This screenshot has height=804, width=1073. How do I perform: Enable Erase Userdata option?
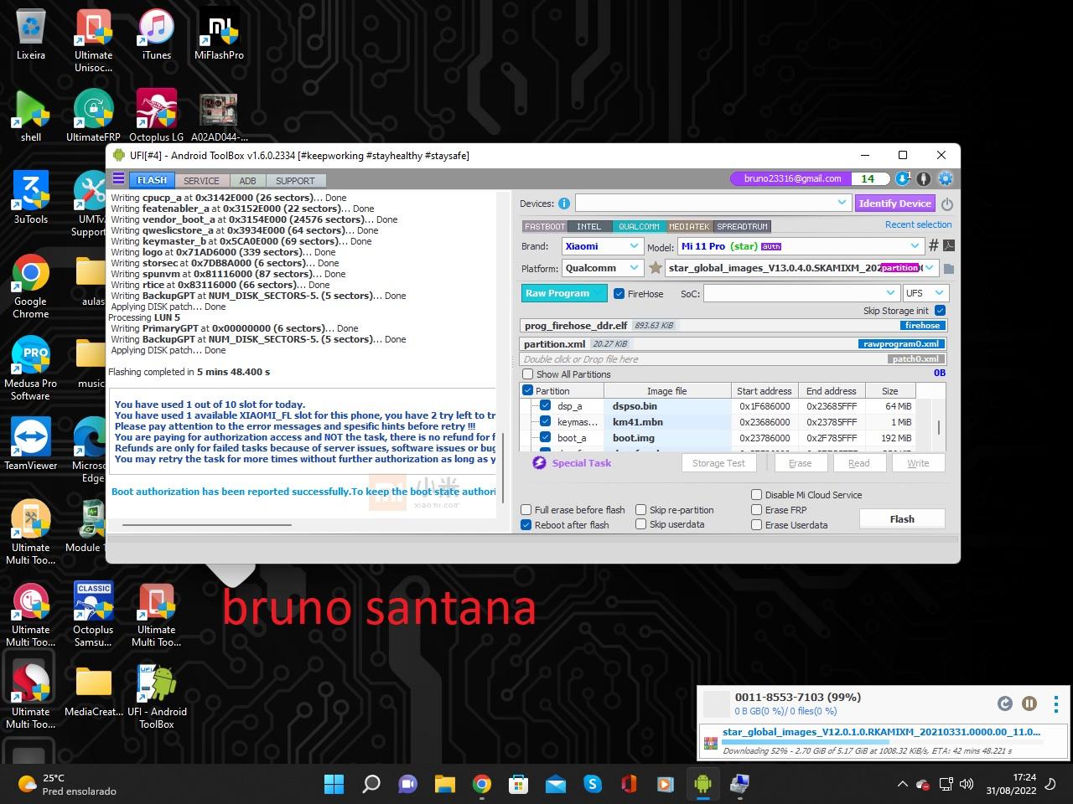tap(757, 524)
